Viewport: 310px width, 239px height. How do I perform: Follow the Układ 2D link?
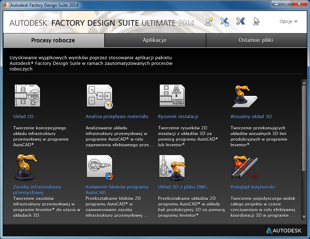click(x=23, y=117)
